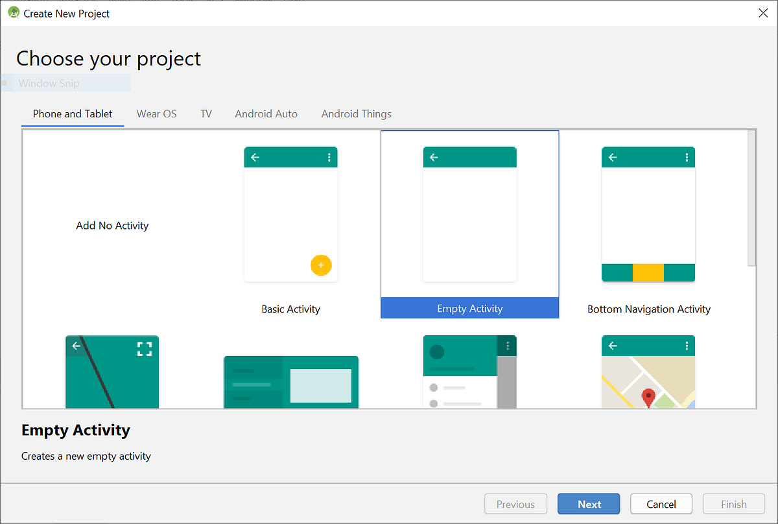Open the TV templates tab
778x524 pixels.
coord(206,113)
